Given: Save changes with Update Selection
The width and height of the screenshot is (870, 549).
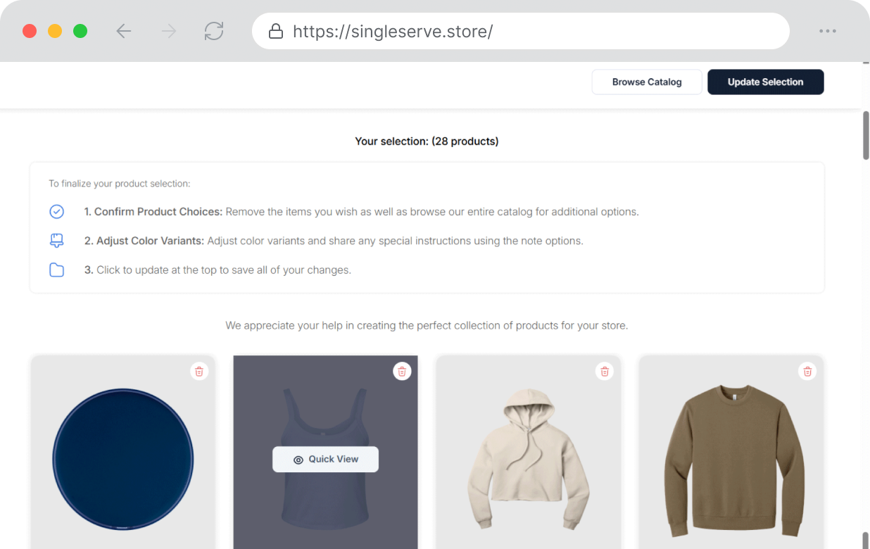Looking at the screenshot, I should pyautogui.click(x=765, y=82).
